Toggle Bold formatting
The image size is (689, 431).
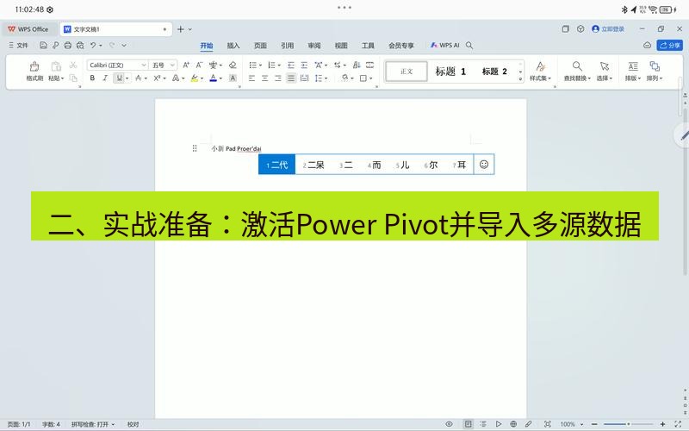click(92, 78)
